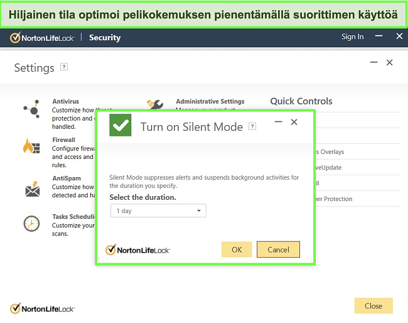Click the Security title in header
The image size is (408, 323).
point(105,38)
